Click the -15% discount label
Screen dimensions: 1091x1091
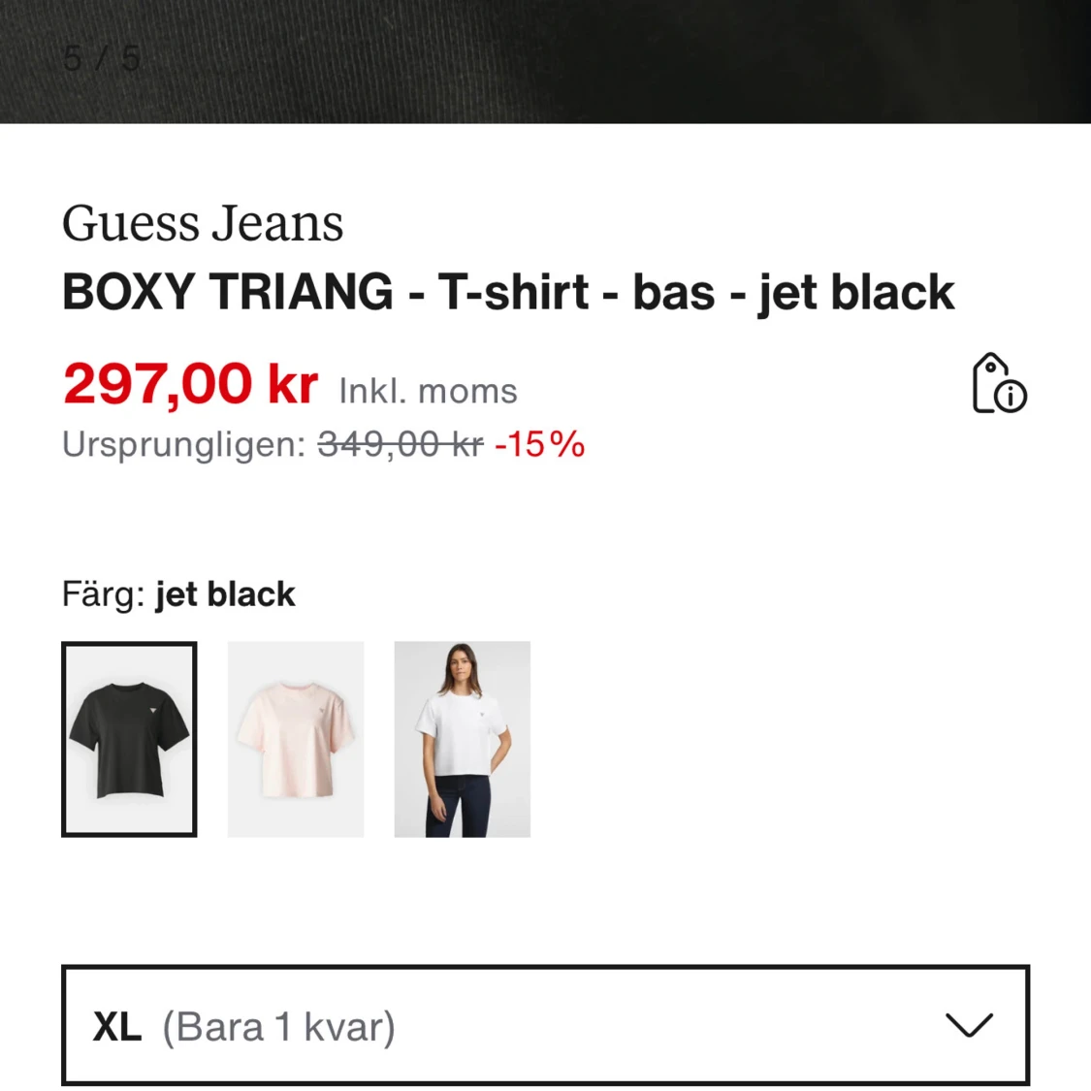pos(540,444)
